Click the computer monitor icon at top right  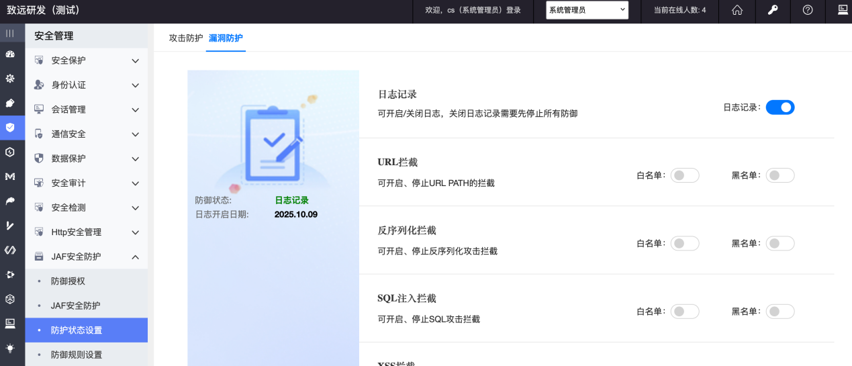[x=843, y=10]
